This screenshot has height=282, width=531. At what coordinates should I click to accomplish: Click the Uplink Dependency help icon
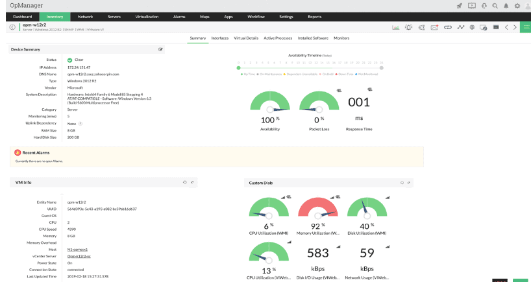80,124
